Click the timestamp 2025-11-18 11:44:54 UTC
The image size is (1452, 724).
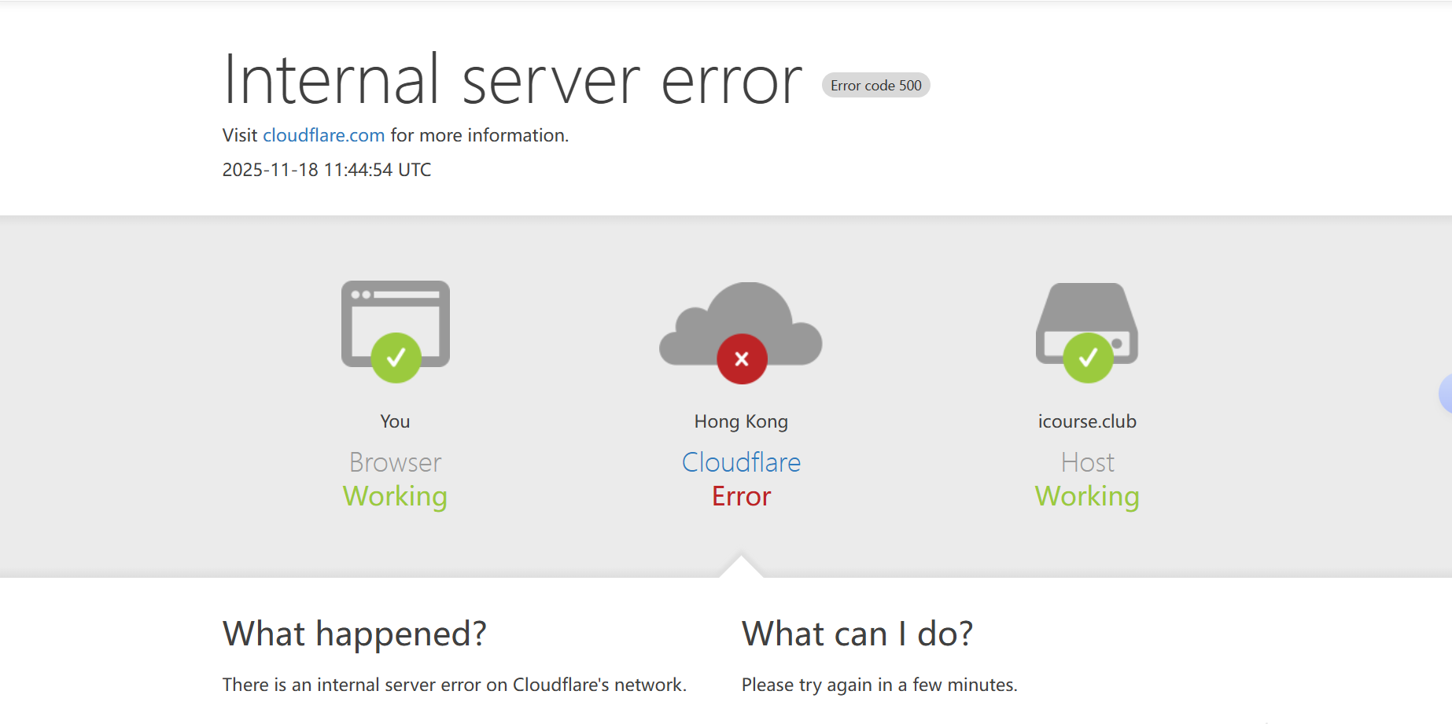(x=326, y=170)
